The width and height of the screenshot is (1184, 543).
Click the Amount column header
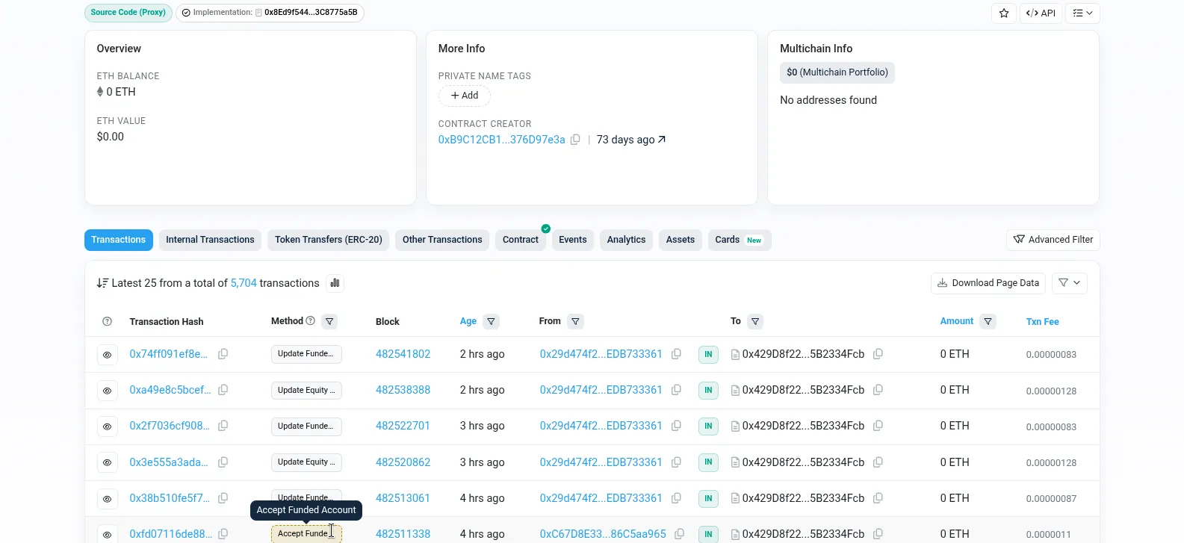[x=957, y=321]
